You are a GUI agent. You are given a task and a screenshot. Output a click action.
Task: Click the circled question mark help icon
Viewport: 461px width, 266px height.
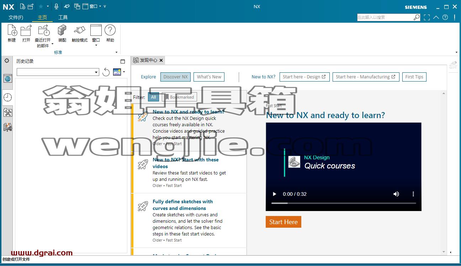tap(445, 17)
